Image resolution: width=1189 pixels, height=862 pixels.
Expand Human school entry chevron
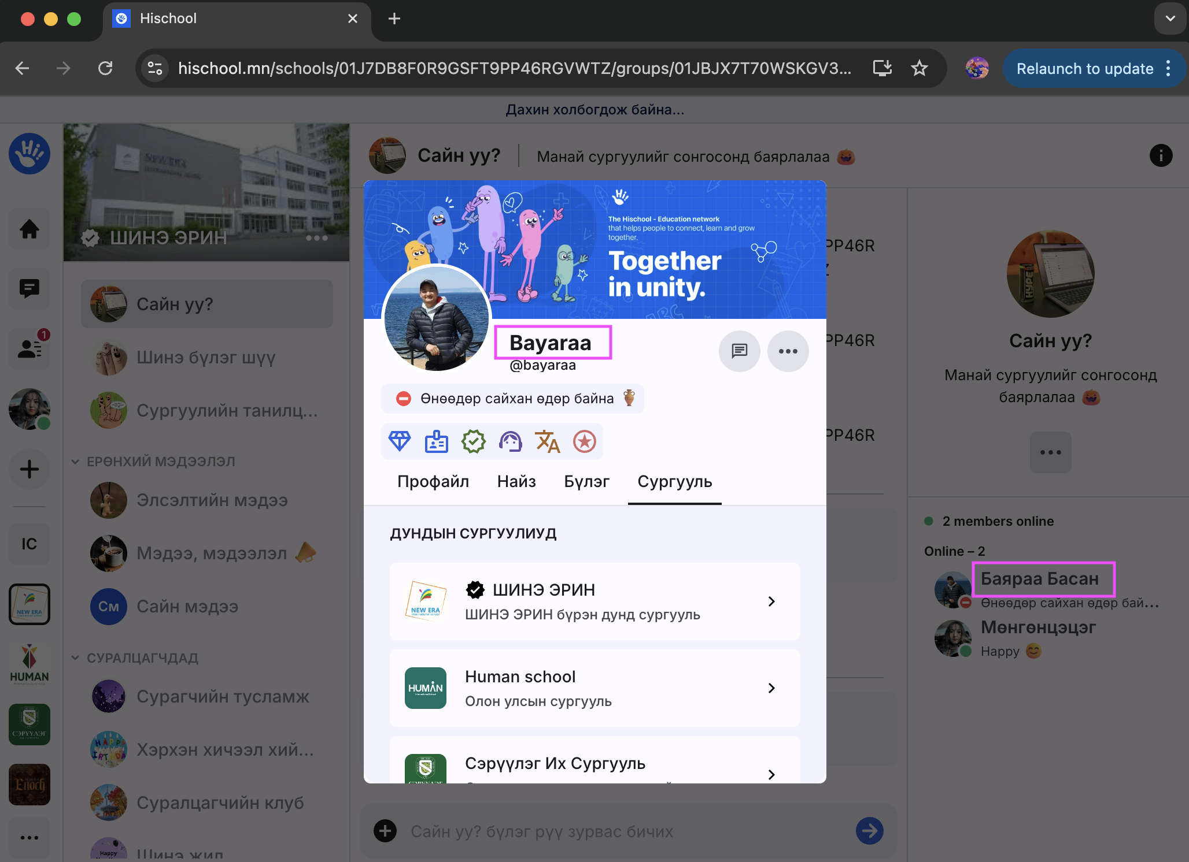[x=771, y=688]
